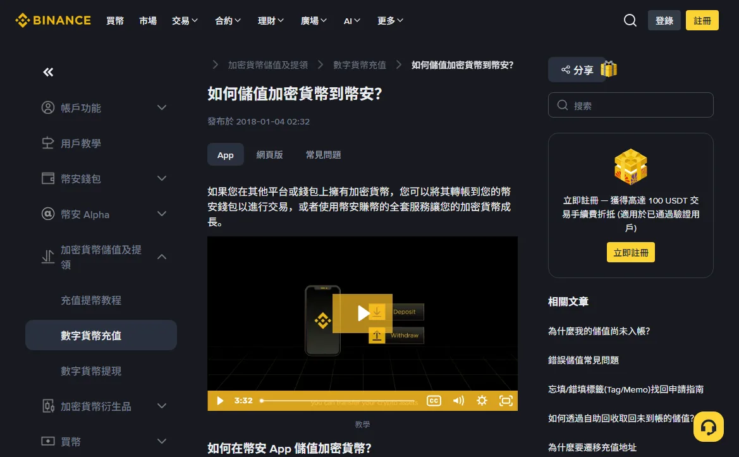Expand 幣安錢包 section chevron
739x457 pixels.
pyautogui.click(x=162, y=178)
